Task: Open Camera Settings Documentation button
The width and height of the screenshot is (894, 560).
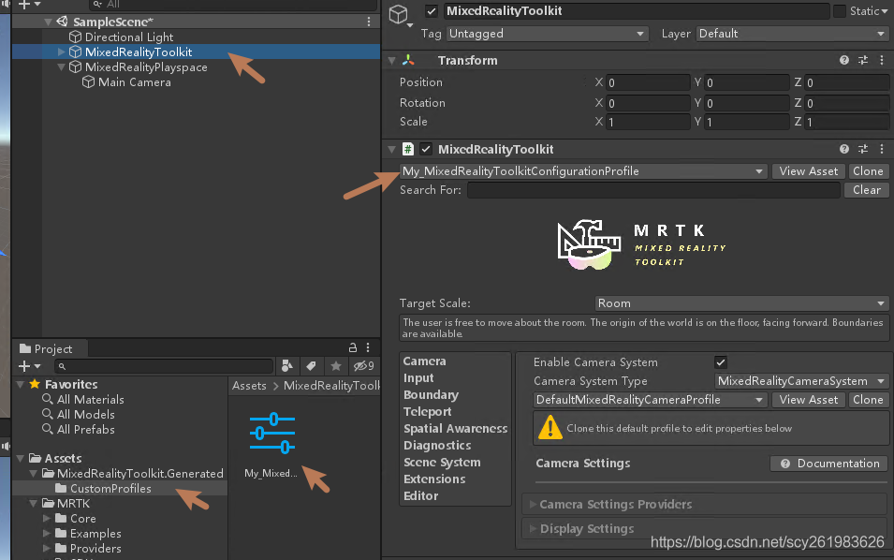Action: tap(829, 464)
